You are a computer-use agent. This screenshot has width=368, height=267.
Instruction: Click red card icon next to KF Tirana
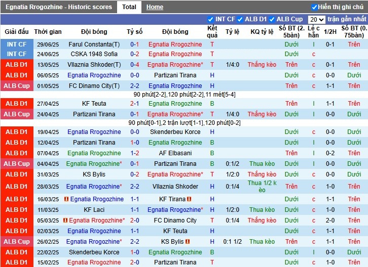(189, 199)
